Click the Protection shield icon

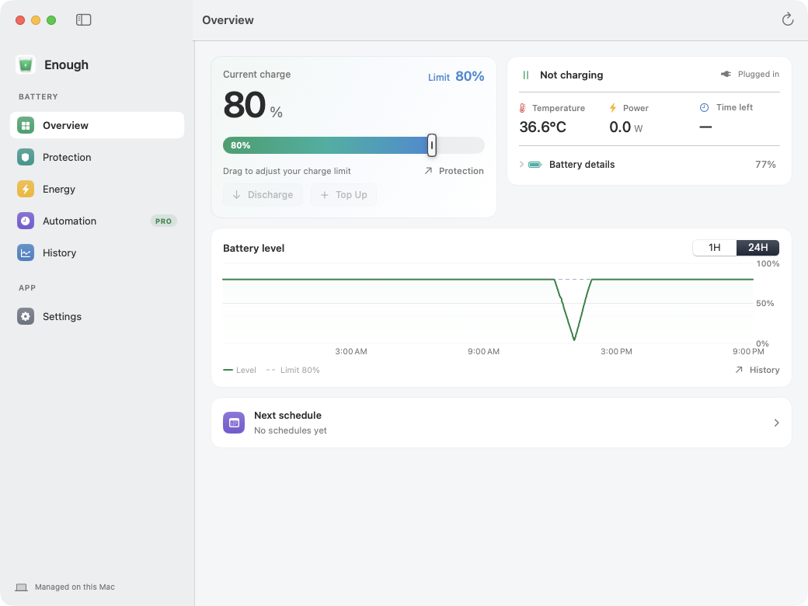(x=25, y=157)
